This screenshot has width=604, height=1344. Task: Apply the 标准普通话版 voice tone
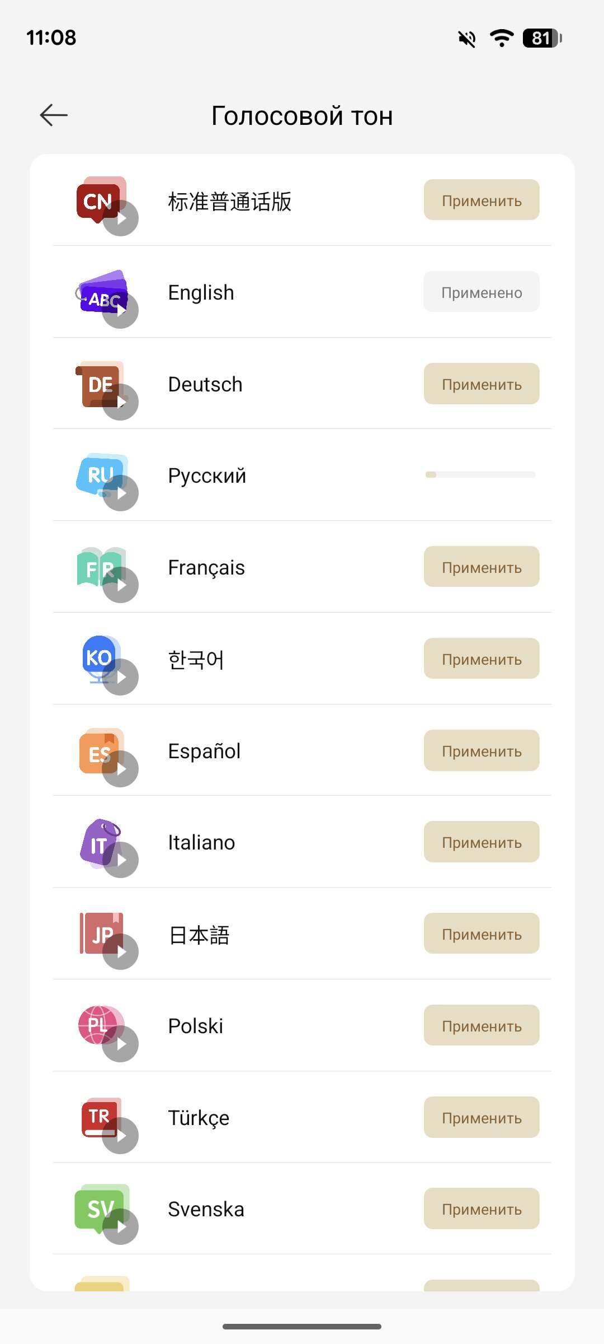481,200
